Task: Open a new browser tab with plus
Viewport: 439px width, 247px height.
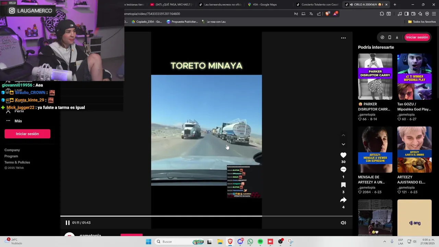Action: pyautogui.click(x=395, y=4)
